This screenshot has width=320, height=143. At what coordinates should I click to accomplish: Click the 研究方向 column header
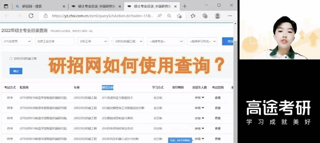[108, 88]
